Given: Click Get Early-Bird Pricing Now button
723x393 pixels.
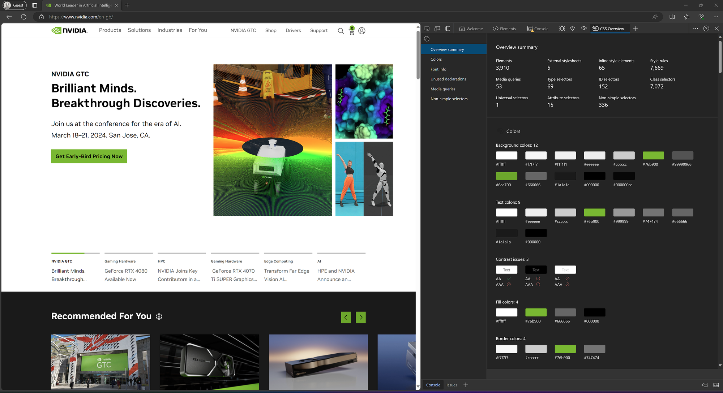Looking at the screenshot, I should (x=89, y=156).
